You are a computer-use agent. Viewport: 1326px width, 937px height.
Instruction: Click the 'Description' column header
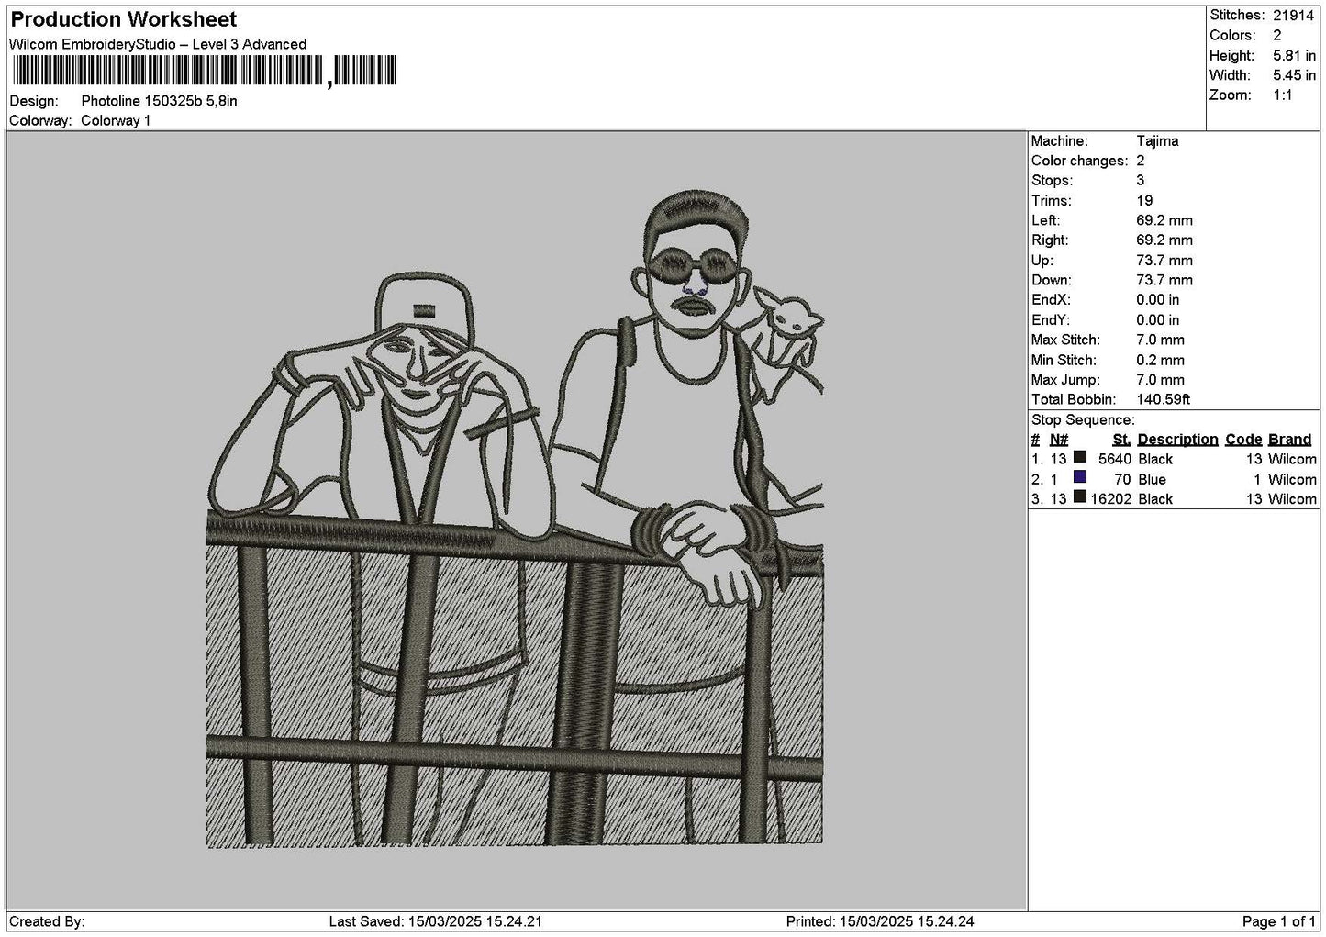[1177, 440]
